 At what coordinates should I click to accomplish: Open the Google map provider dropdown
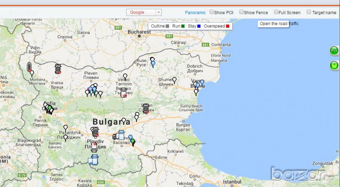(x=141, y=13)
